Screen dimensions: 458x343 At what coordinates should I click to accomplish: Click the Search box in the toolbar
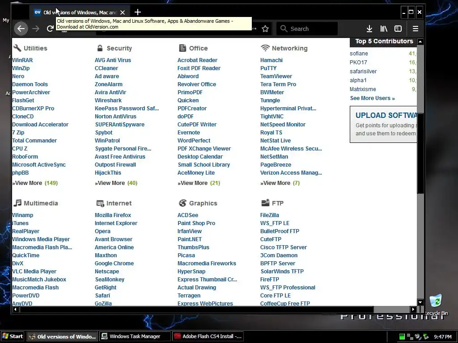307,29
